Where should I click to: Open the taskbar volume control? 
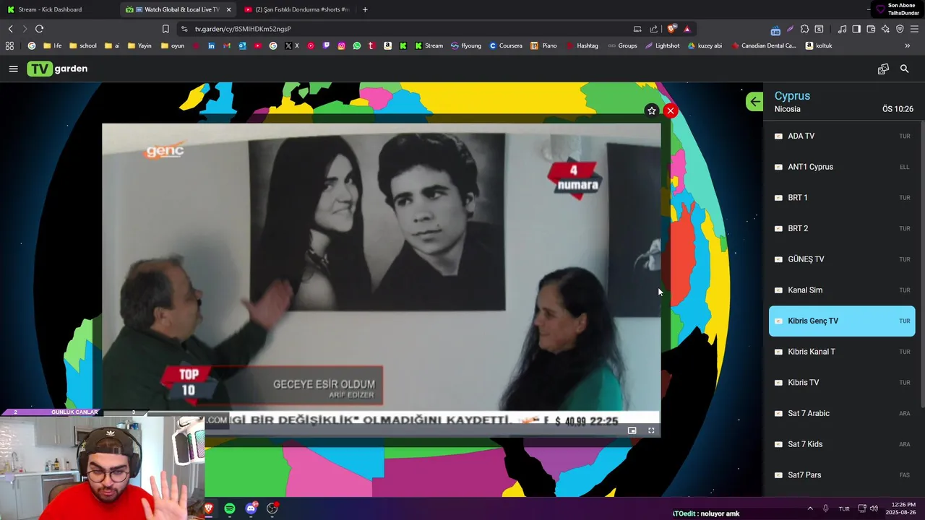pyautogui.click(x=874, y=508)
